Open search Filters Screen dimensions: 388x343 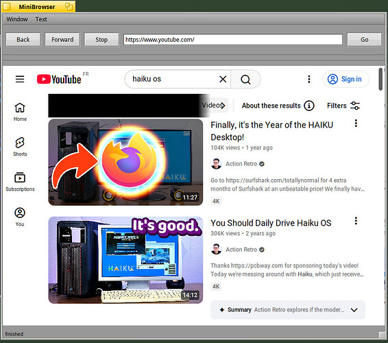(x=343, y=106)
